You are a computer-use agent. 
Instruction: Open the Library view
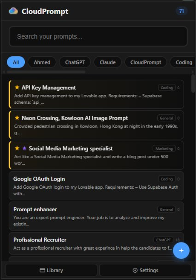[x=51, y=270]
